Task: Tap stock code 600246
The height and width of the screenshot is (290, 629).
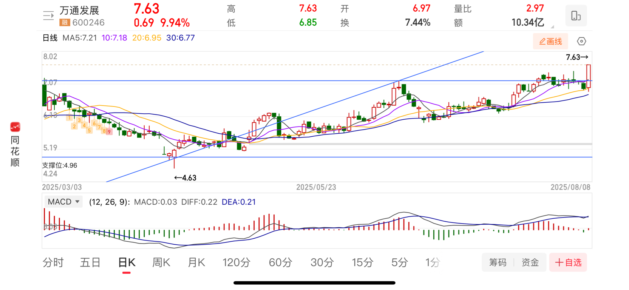Action: (x=88, y=23)
